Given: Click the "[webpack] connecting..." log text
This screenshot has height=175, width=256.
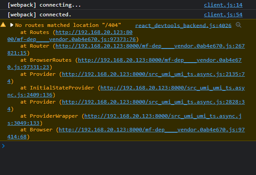Looking at the screenshot, I should [x=44, y=5].
